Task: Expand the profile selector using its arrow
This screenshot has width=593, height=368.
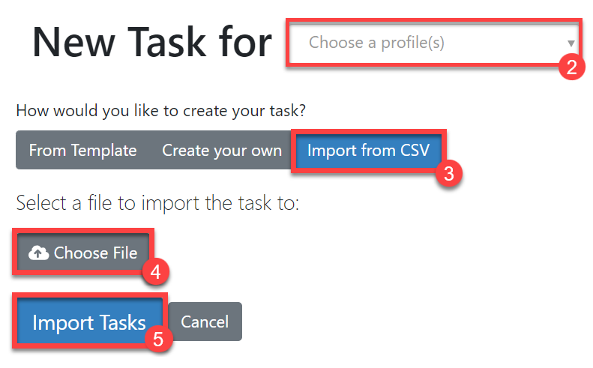Action: click(x=571, y=43)
